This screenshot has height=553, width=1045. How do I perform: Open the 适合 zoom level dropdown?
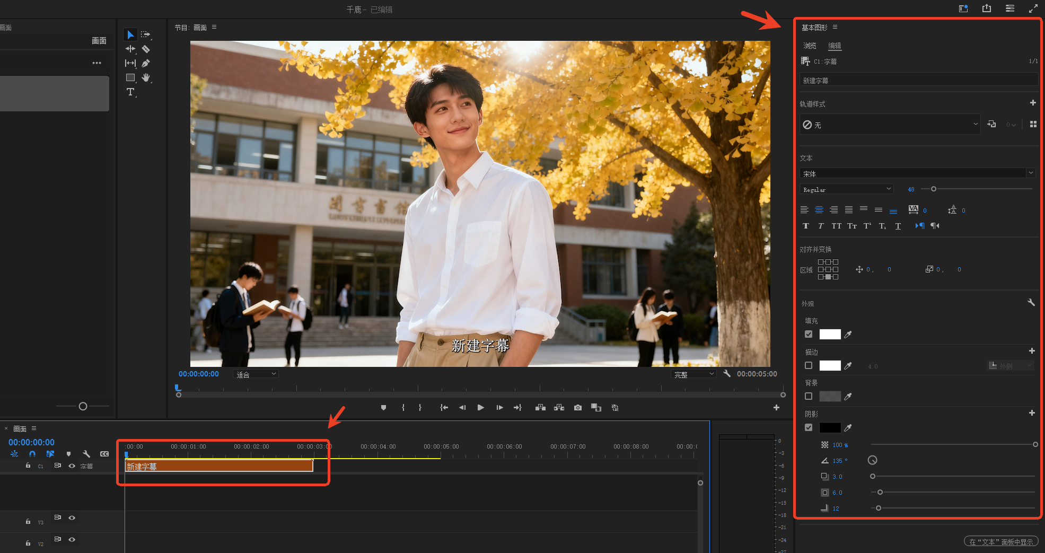(256, 374)
